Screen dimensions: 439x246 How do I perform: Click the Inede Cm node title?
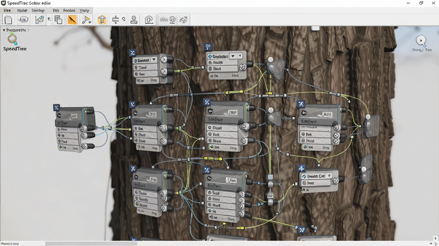(x=316, y=176)
